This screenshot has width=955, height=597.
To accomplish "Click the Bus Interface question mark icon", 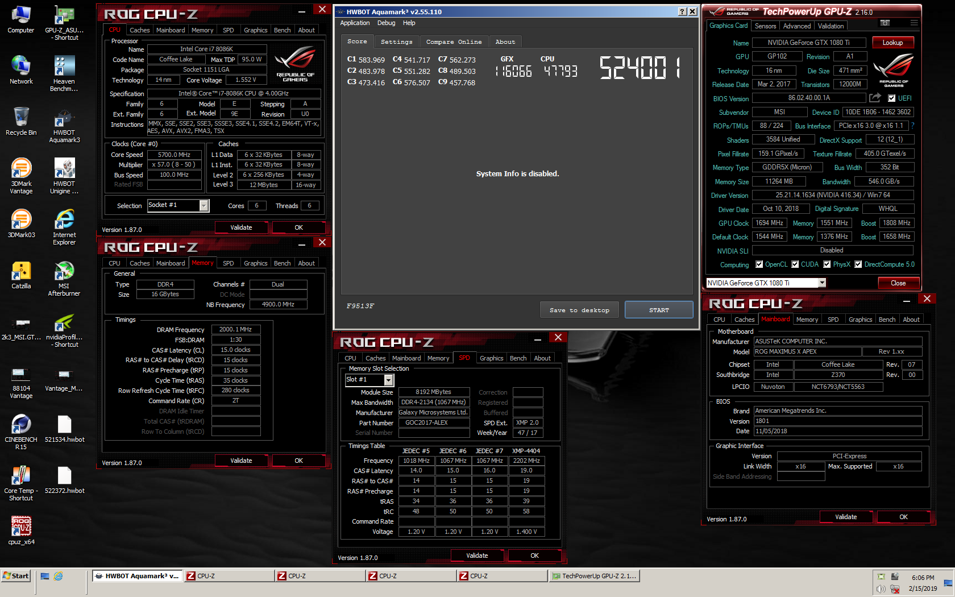I will [912, 126].
